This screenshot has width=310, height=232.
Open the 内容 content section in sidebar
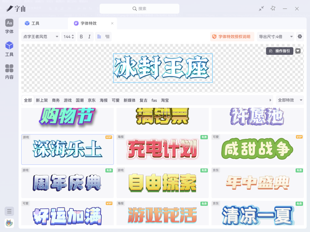click(x=9, y=71)
